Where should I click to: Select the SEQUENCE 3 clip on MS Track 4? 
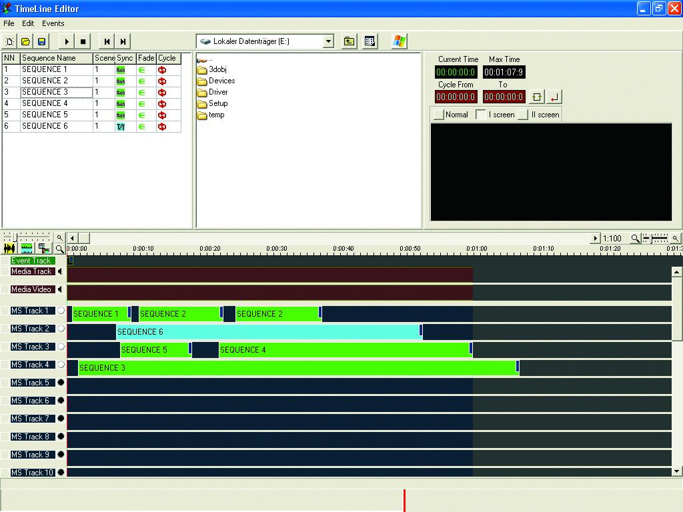[x=299, y=367]
